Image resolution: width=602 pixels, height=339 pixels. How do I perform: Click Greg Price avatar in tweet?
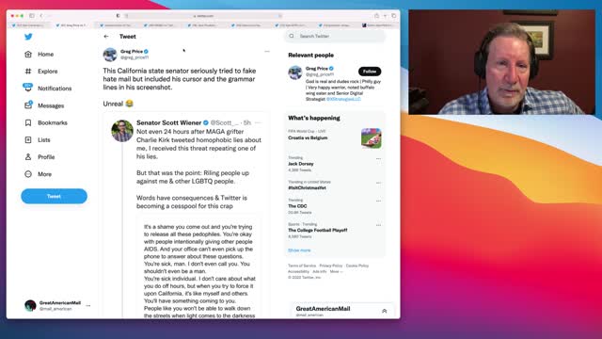coord(110,55)
